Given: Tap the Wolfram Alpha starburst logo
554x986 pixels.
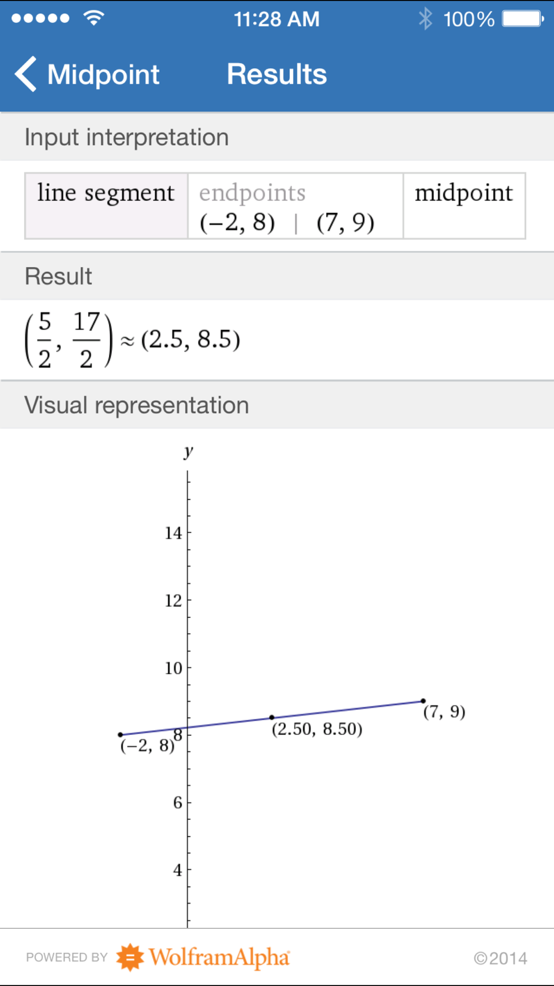Looking at the screenshot, I should coord(130,957).
